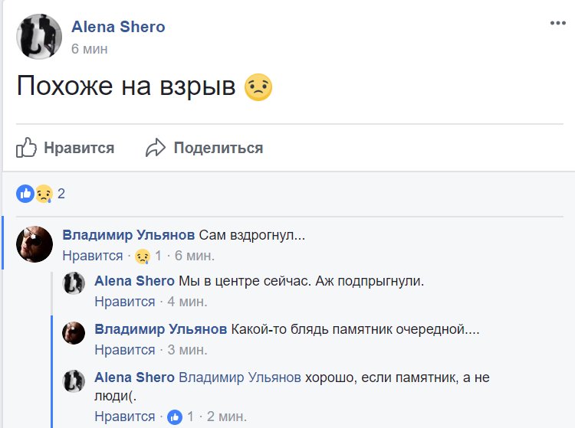Click Alena Shero's avatar on 'Мы в центре' reply
The height and width of the screenshot is (428, 575).
click(74, 283)
